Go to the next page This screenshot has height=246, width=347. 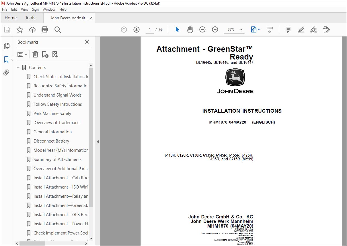click(x=137, y=30)
